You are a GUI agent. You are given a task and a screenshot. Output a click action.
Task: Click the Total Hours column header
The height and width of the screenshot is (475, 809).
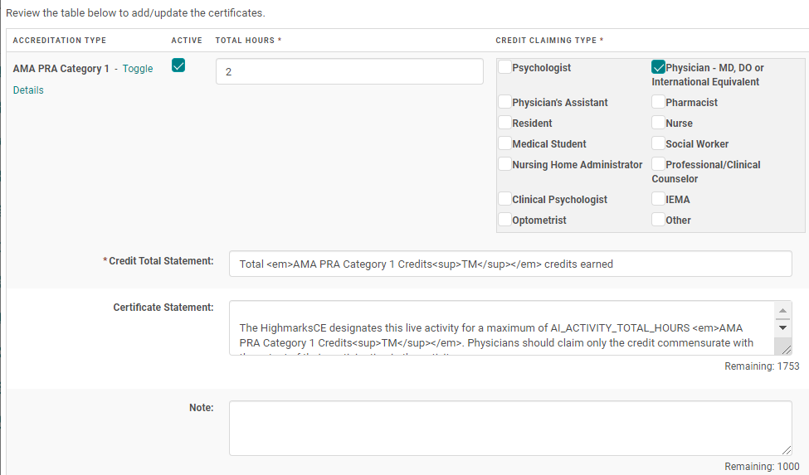tap(248, 40)
